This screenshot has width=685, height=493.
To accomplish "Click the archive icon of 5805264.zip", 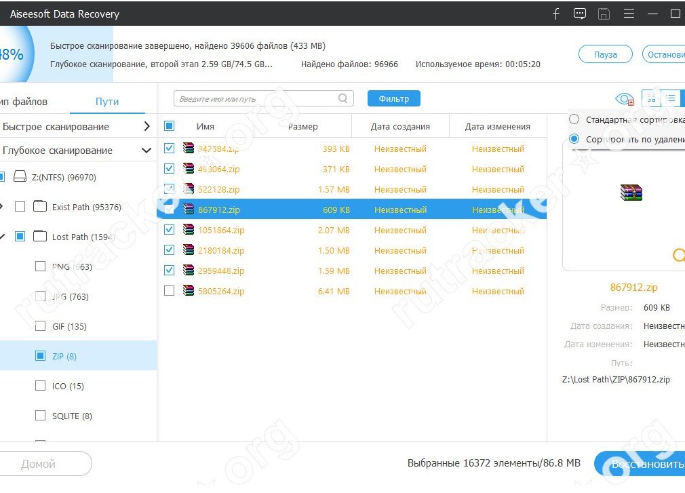I will click(189, 290).
